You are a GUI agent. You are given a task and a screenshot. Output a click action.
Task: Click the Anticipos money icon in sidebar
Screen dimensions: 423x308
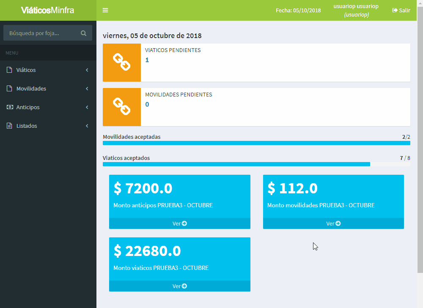coord(9,107)
